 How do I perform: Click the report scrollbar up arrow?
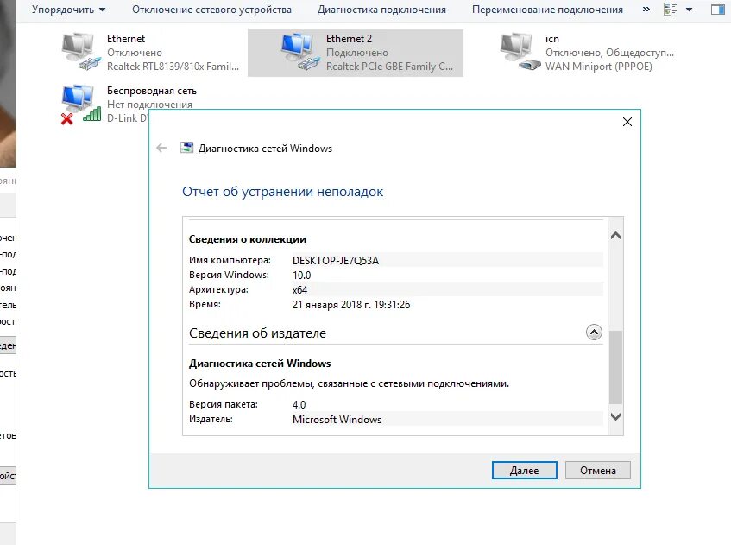coord(616,236)
